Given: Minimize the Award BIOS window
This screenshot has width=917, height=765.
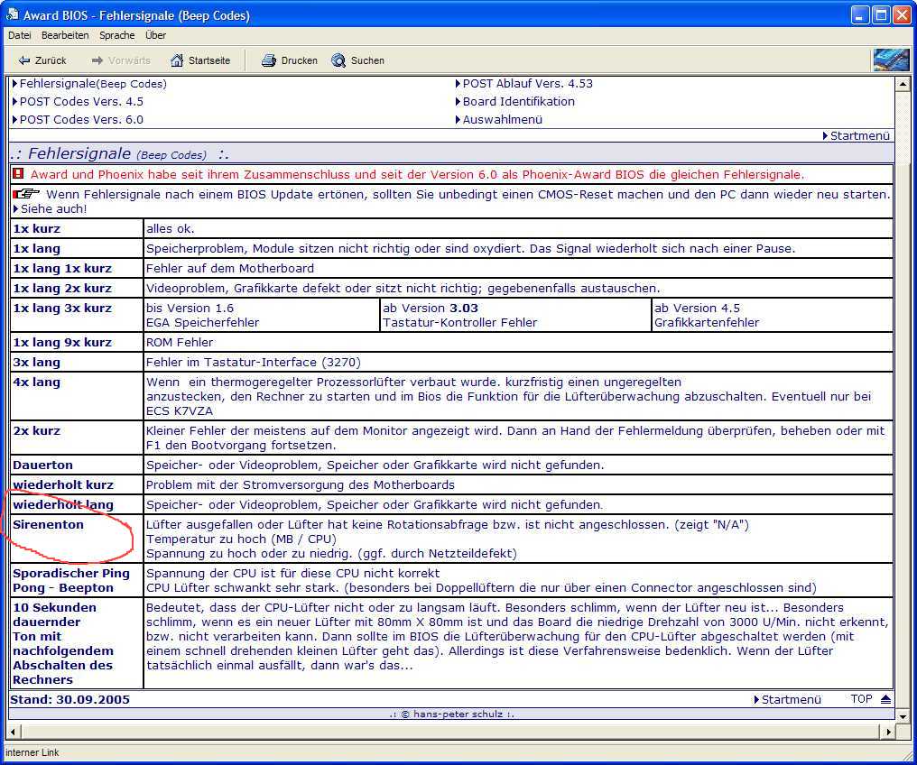Looking at the screenshot, I should click(x=859, y=14).
